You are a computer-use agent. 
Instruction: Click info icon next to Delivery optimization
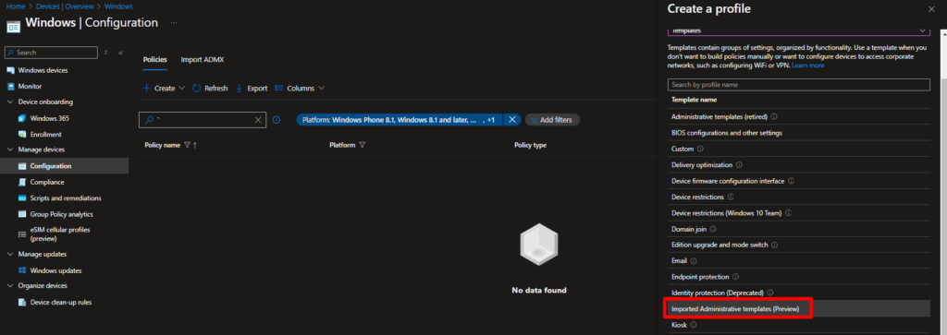739,164
